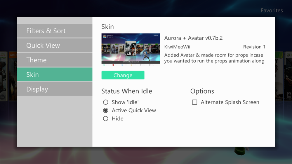Click the author name KiwiMeoWii

[177, 47]
